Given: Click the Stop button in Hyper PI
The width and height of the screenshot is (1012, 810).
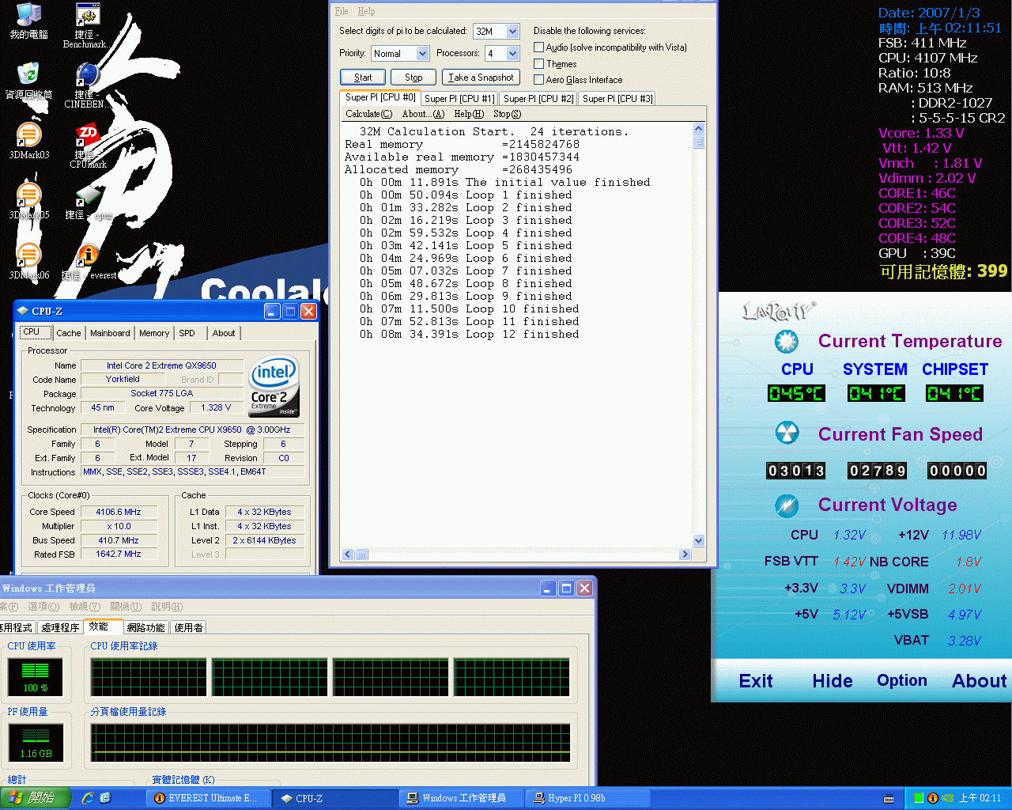Looking at the screenshot, I should (x=413, y=78).
